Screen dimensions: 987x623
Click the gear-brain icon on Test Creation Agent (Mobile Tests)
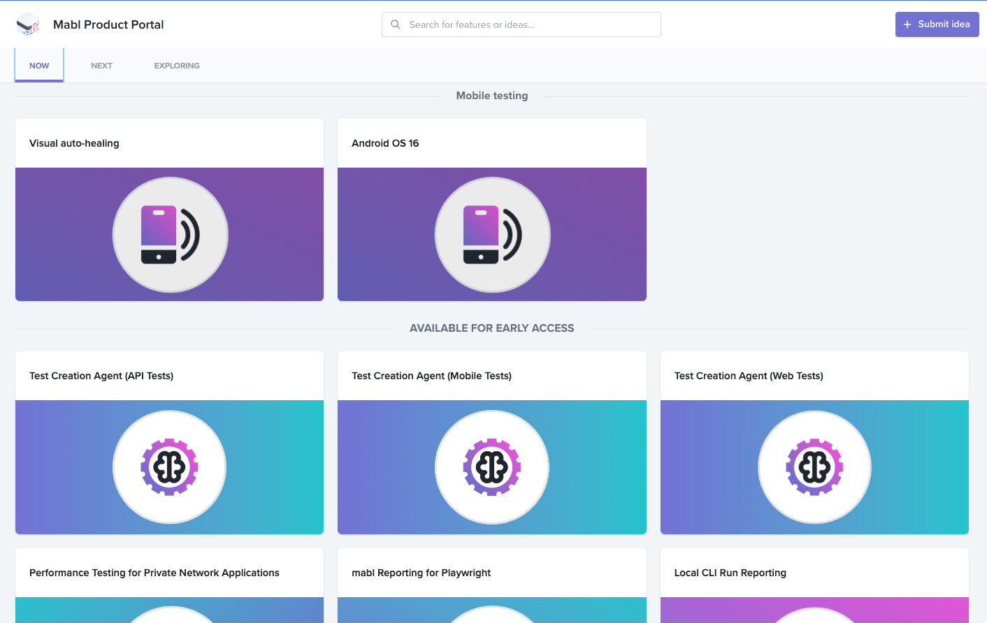point(492,467)
